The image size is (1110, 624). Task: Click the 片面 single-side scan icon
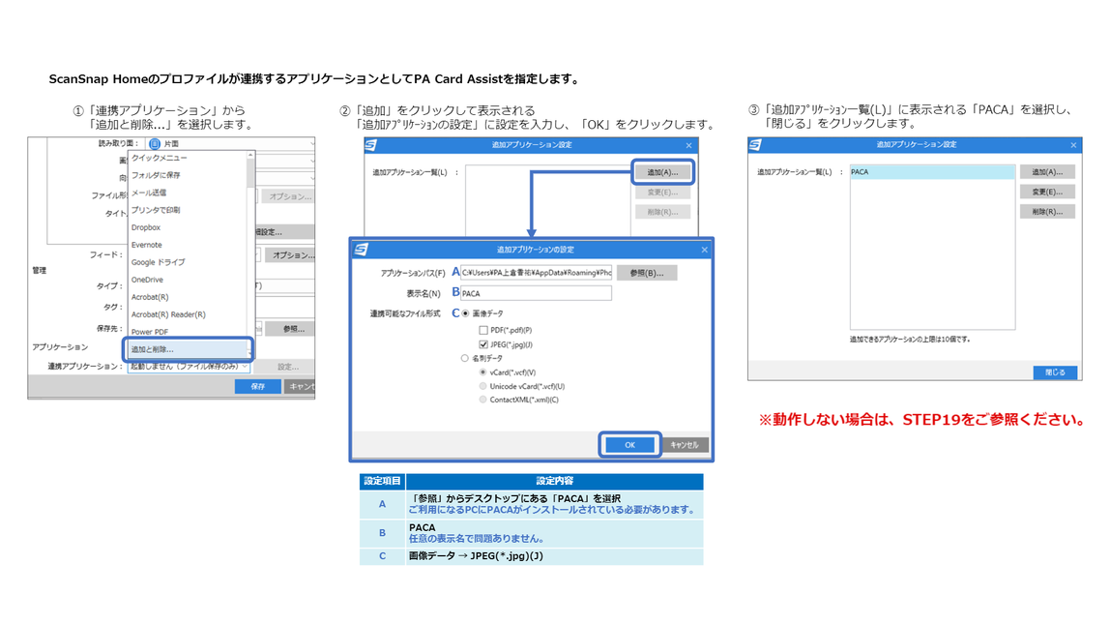[155, 143]
